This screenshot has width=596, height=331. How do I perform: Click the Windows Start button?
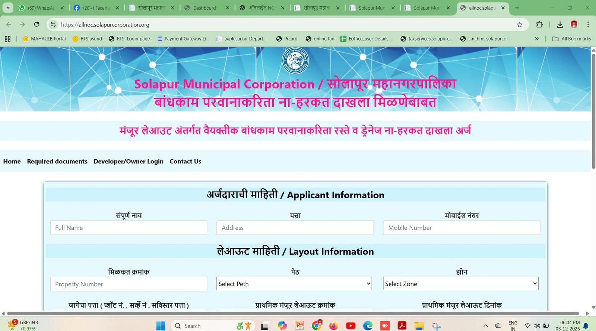point(161,326)
